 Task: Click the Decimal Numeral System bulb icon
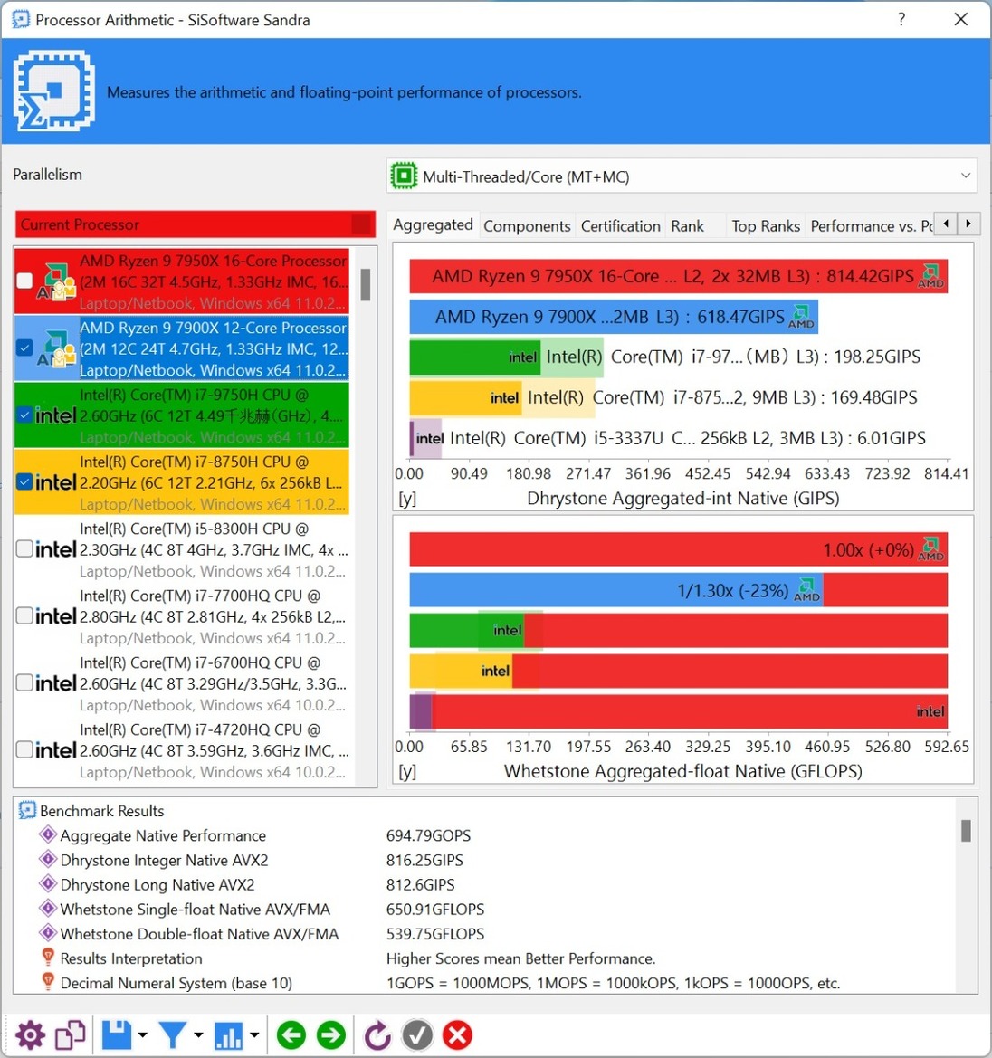pos(48,982)
